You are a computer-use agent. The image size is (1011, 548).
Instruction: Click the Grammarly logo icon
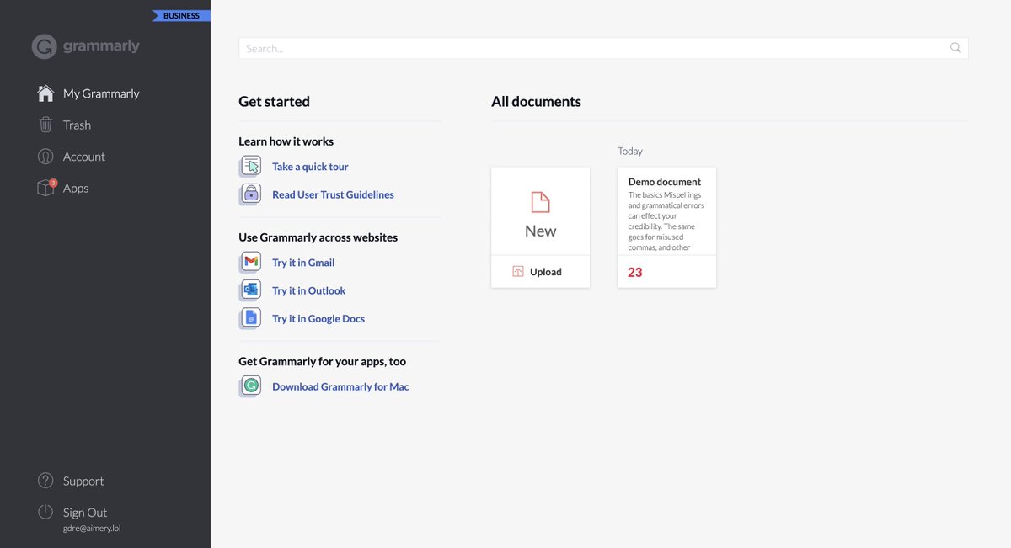[44, 46]
